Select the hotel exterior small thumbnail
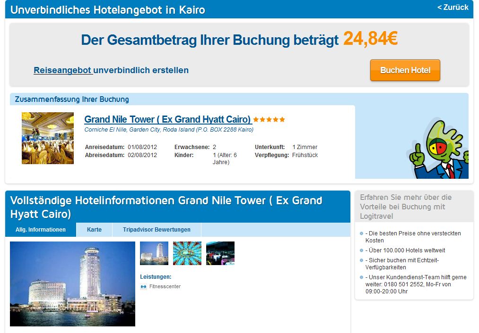The image size is (479, 333). pyautogui.click(x=154, y=253)
